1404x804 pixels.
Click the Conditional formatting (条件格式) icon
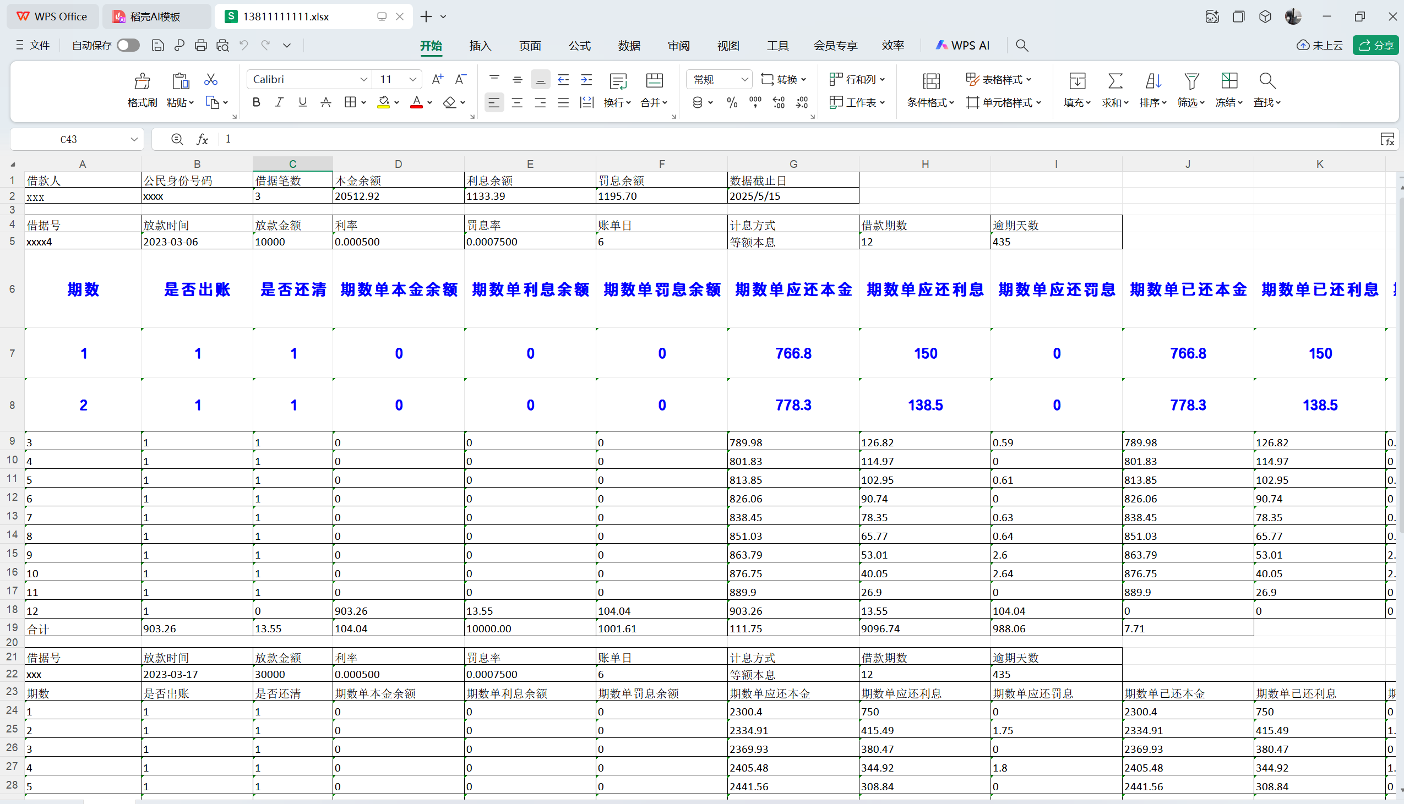tap(931, 82)
